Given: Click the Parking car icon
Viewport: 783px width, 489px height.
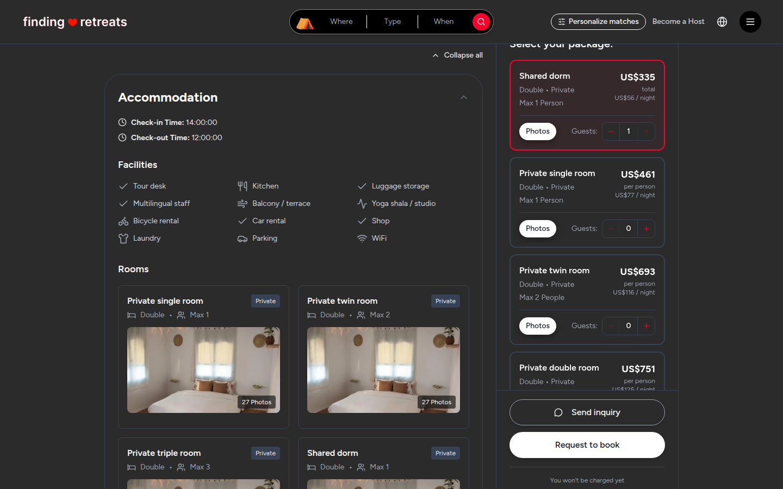Looking at the screenshot, I should pos(243,239).
